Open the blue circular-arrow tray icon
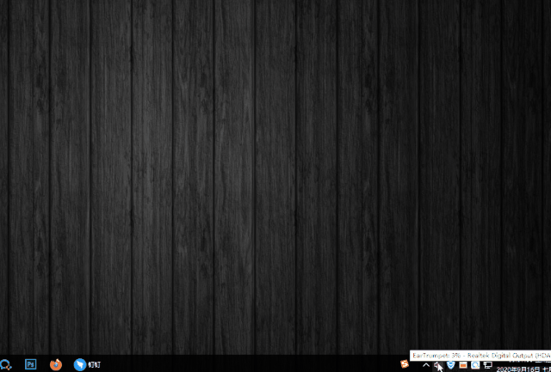 (x=475, y=365)
